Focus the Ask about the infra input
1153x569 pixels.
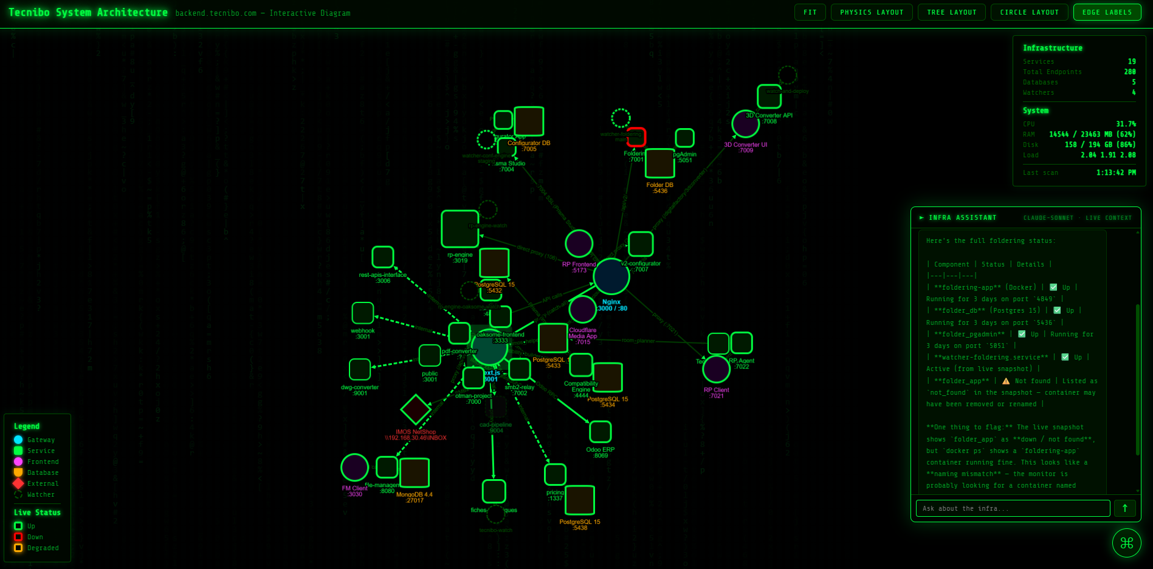(x=1013, y=508)
